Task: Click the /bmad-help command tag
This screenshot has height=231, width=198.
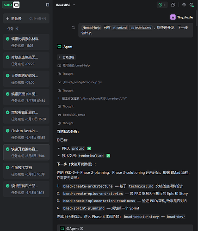Action: coord(92,28)
